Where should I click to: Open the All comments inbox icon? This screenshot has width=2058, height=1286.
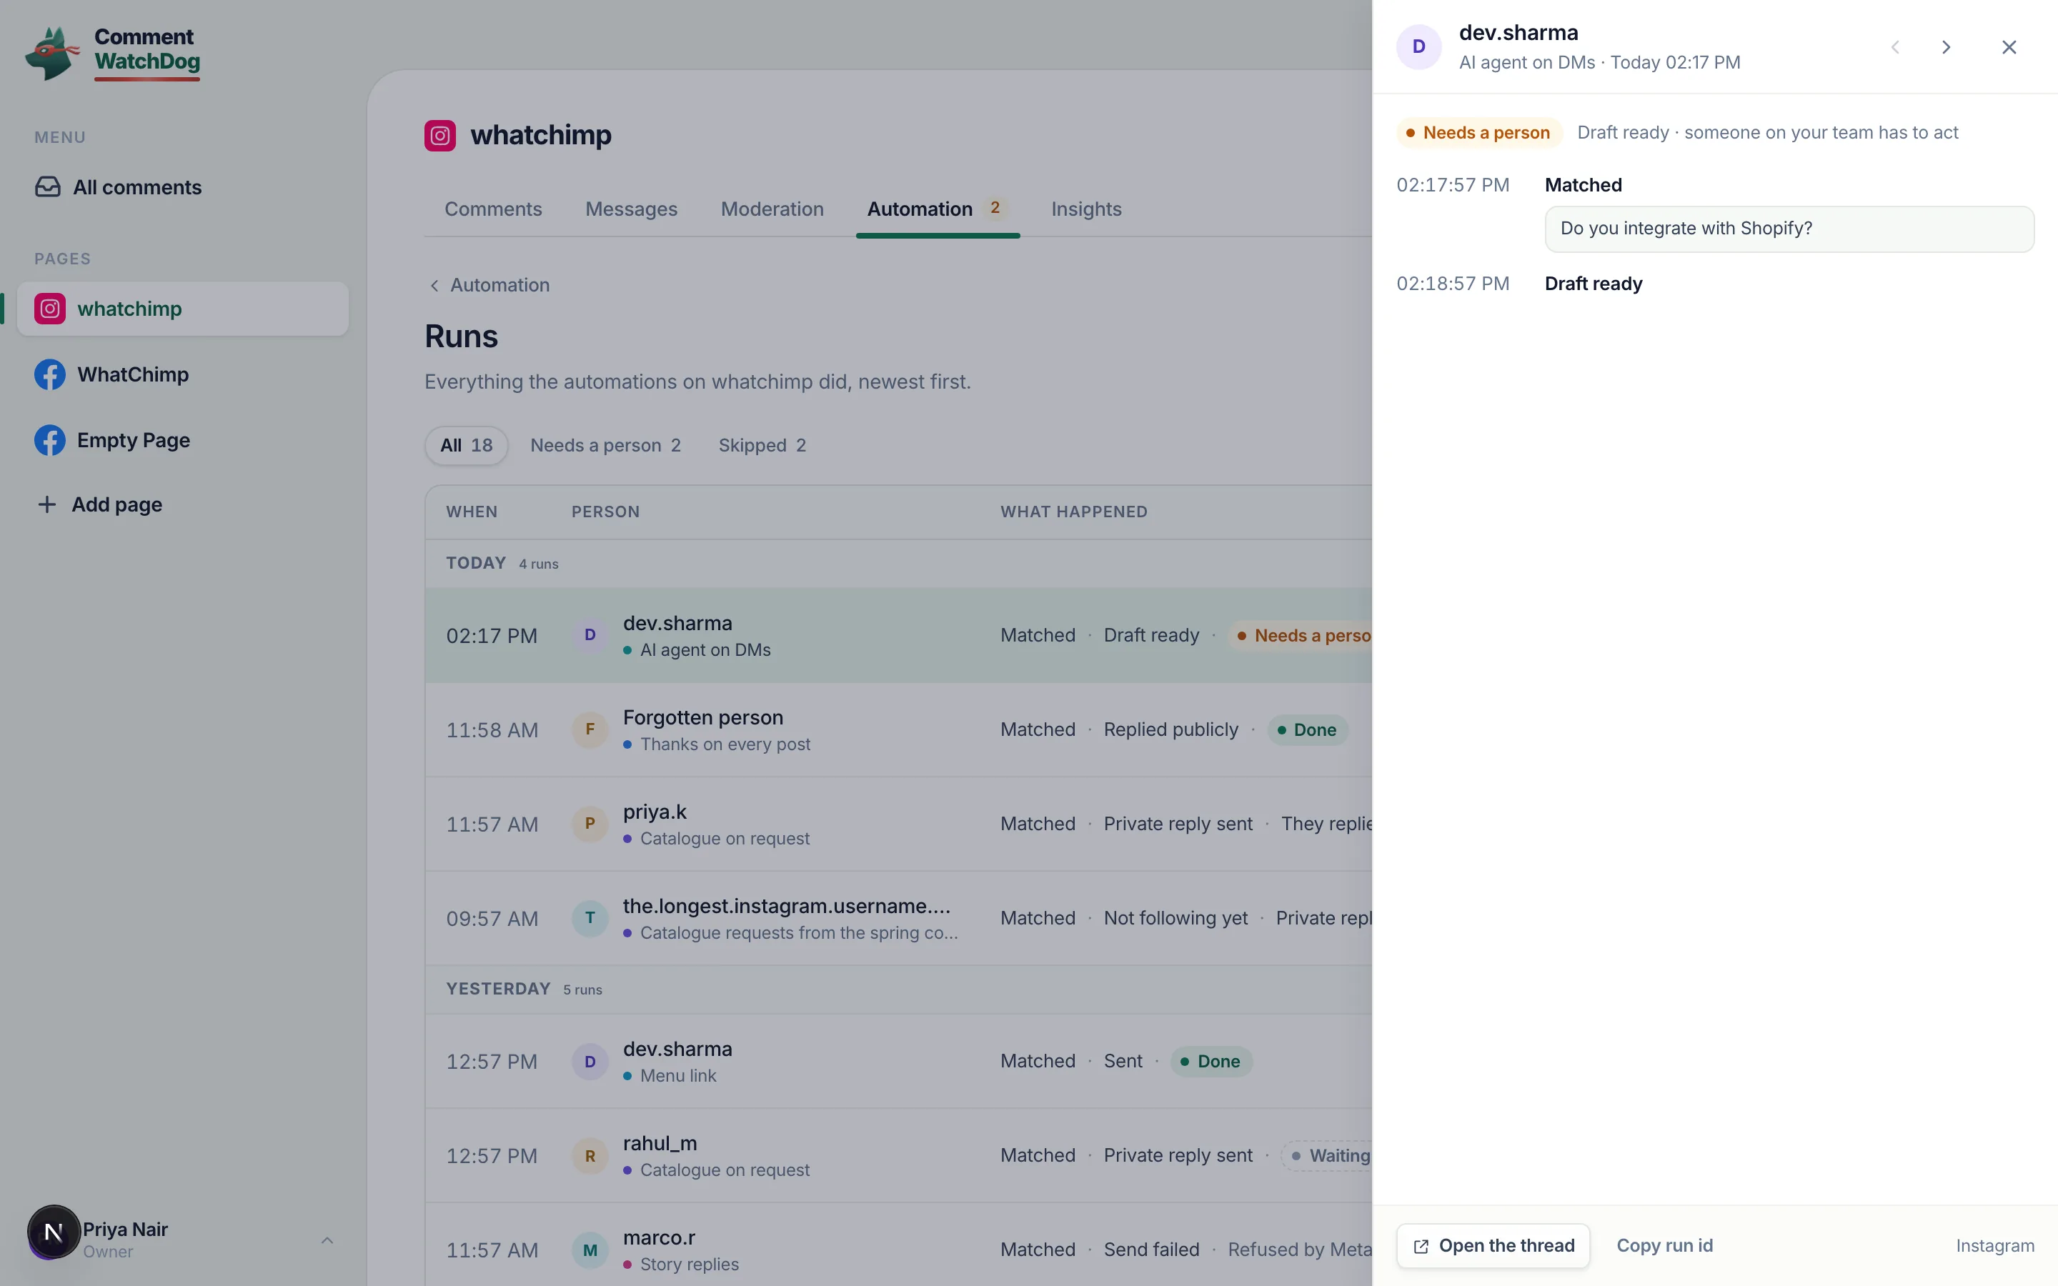point(48,187)
